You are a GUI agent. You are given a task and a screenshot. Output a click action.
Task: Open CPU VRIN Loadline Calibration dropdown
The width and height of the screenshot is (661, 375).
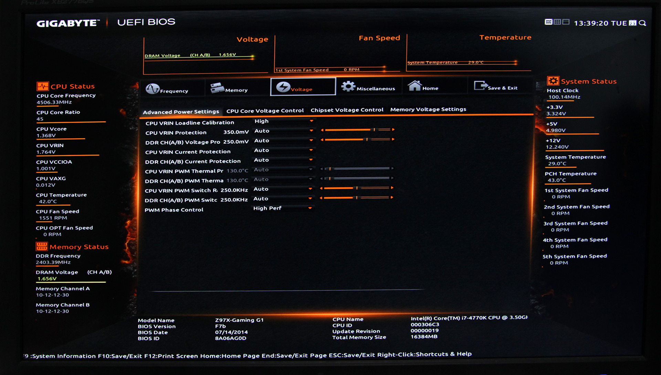click(284, 121)
